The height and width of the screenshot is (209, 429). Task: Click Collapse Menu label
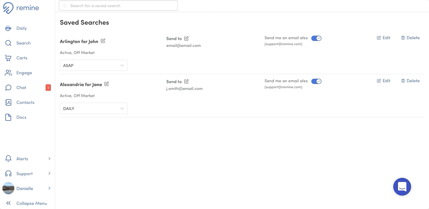(x=32, y=203)
